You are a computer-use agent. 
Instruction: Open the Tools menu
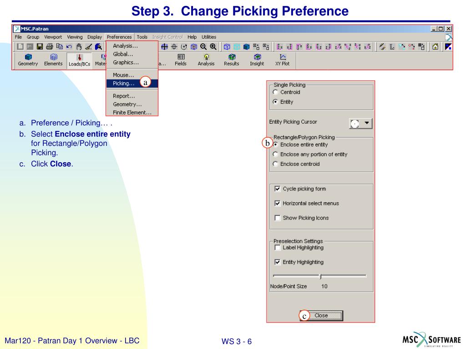(x=142, y=37)
